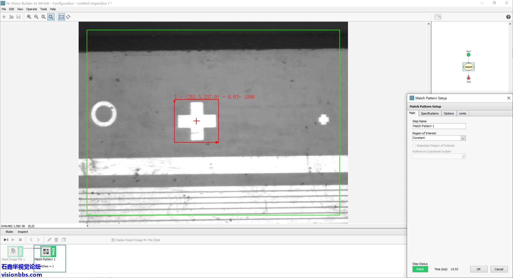Switch to the Limits tab

click(x=463, y=113)
